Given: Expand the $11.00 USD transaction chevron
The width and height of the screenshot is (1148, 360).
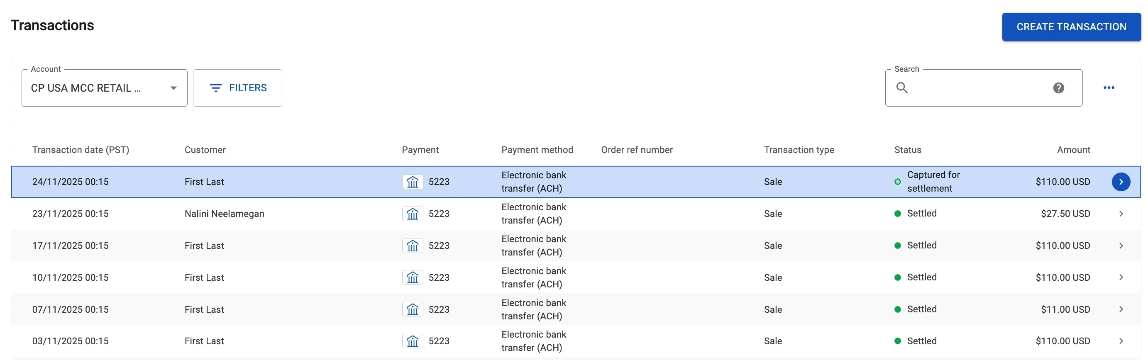Looking at the screenshot, I should (1121, 309).
